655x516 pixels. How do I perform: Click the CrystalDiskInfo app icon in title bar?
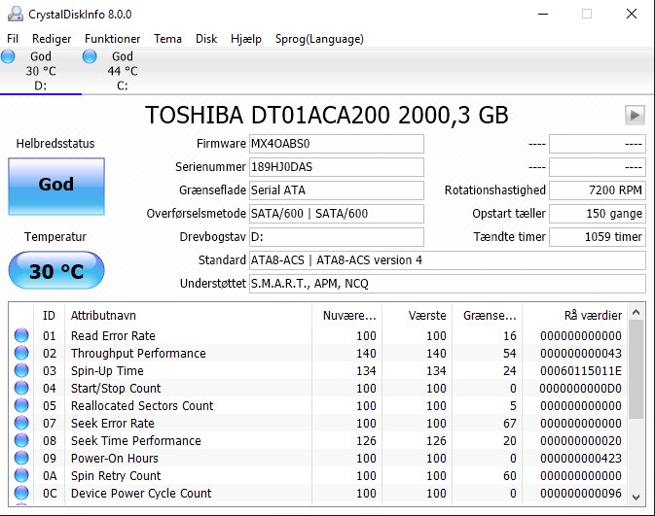16,14
